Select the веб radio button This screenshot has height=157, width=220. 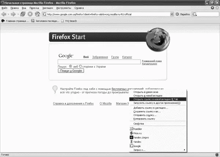(x=70, y=66)
